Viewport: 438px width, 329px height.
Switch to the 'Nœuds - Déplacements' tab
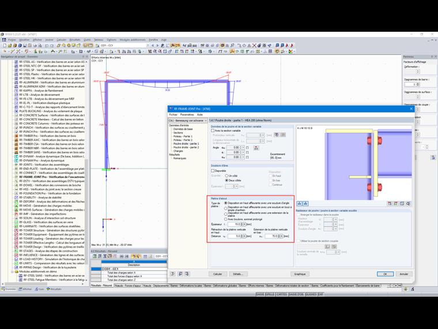pos(156,286)
